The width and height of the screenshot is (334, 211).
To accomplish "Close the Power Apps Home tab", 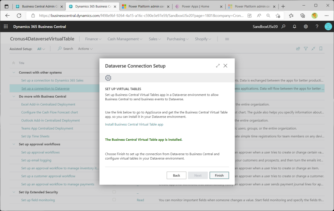I will [221, 7].
